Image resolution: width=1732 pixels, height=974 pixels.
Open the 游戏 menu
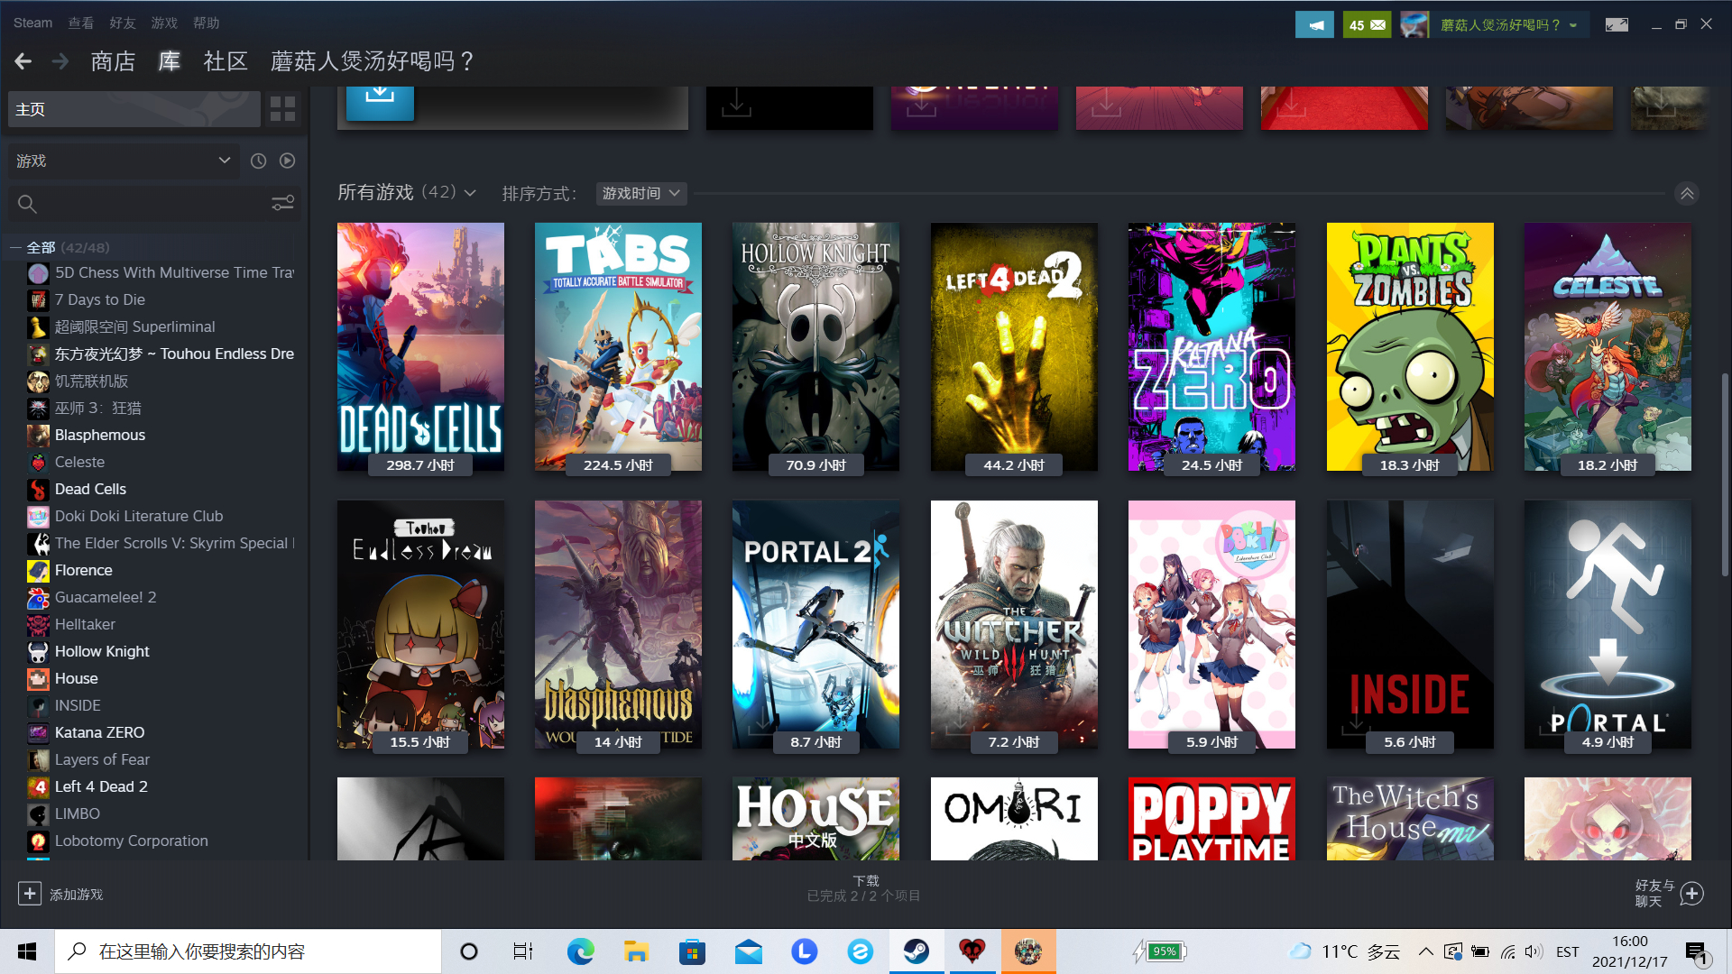[x=164, y=23]
